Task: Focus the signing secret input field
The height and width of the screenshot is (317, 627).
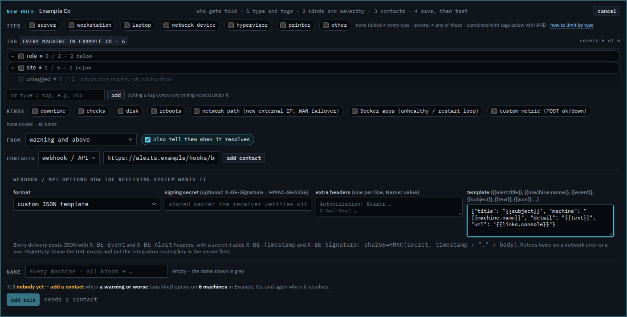Action: coord(238,204)
